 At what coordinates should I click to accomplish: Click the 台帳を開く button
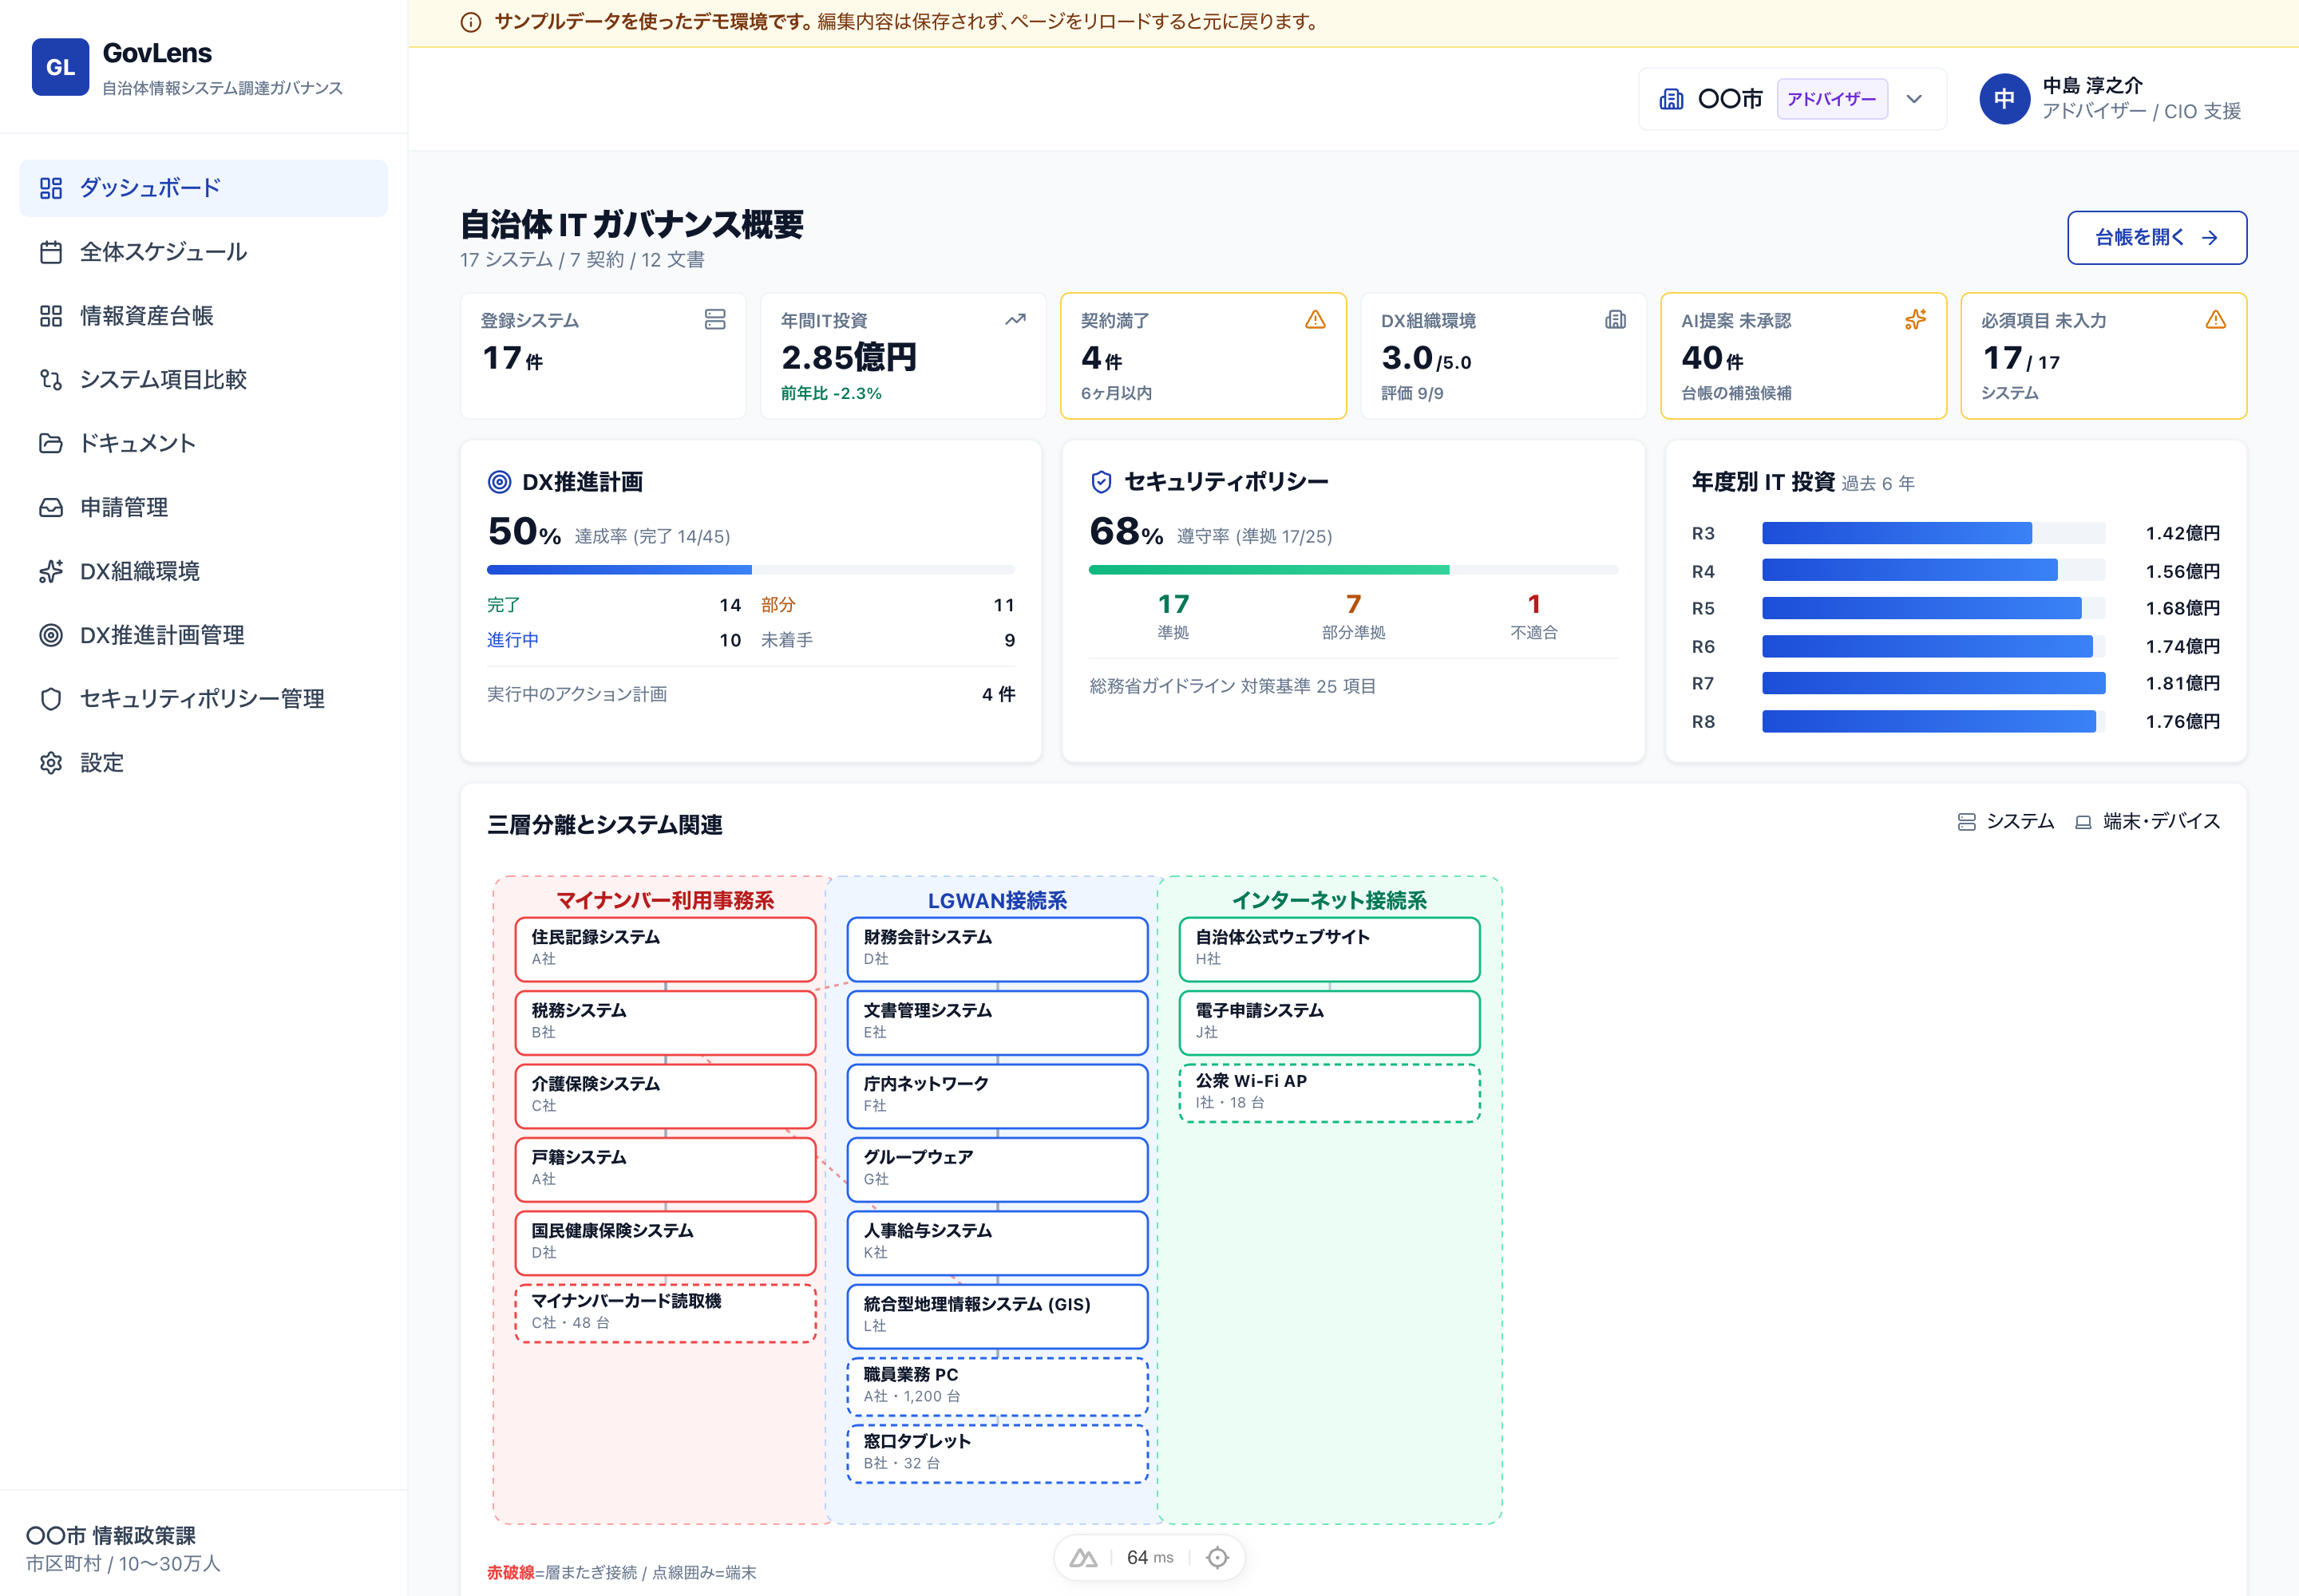pyautogui.click(x=2156, y=238)
